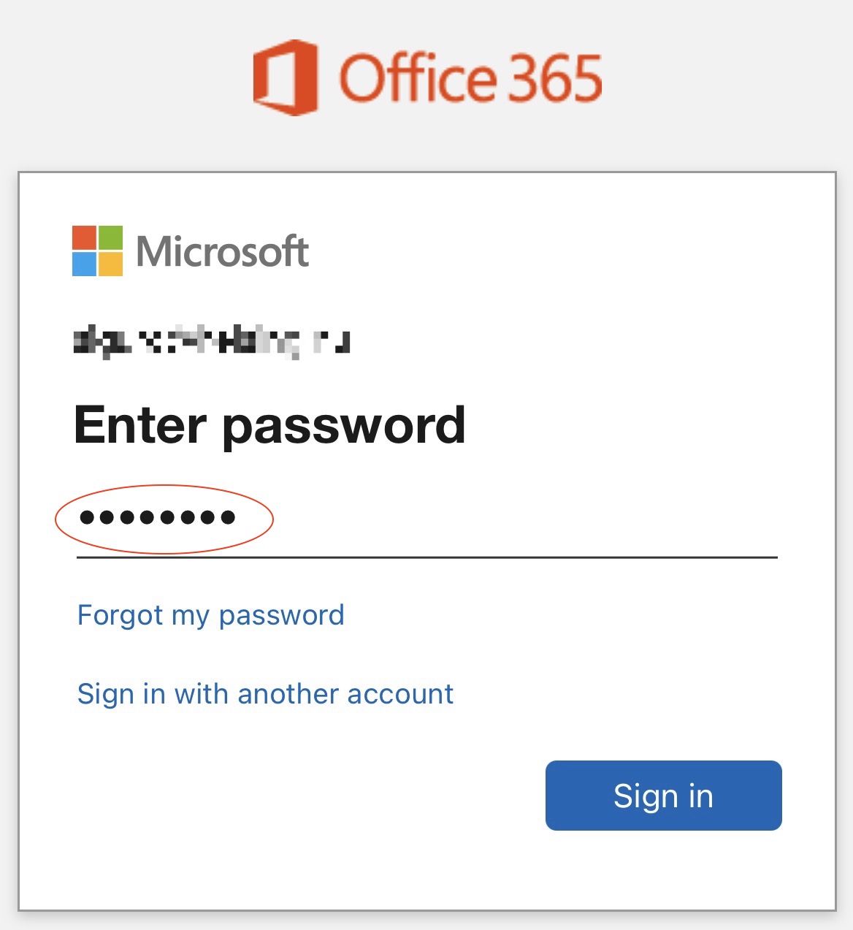Click the red square in Microsoft logo
Viewport: 853px width, 930px height.
[84, 237]
